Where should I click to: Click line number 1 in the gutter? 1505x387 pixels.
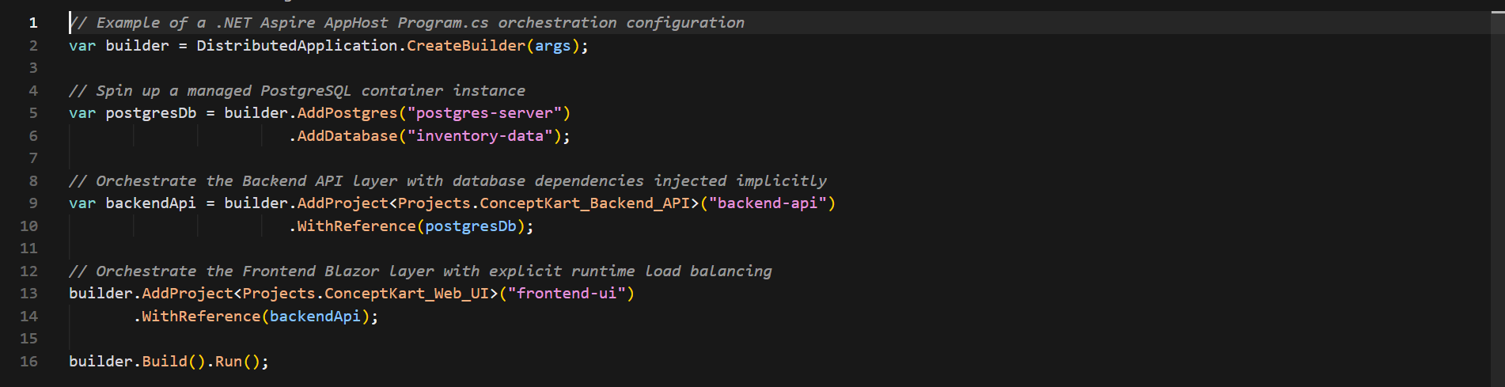[33, 23]
